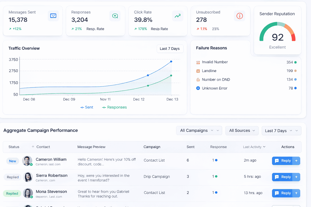Screen dimensions: 311x207
Task: Click the plus button on Mona Stevenson's Reply
Action: click(x=296, y=193)
